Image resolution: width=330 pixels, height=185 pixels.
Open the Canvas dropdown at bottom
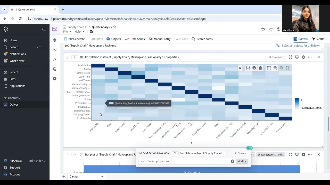point(86,177)
